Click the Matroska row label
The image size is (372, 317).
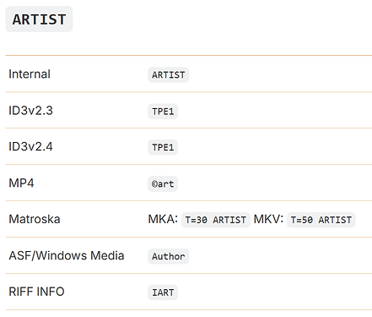(x=35, y=219)
